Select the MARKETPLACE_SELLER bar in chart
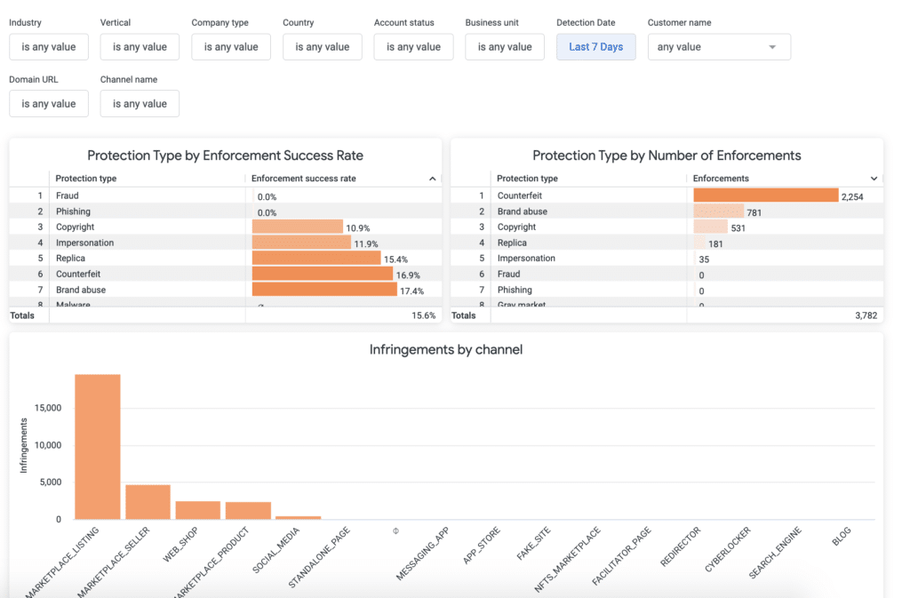 [148, 502]
